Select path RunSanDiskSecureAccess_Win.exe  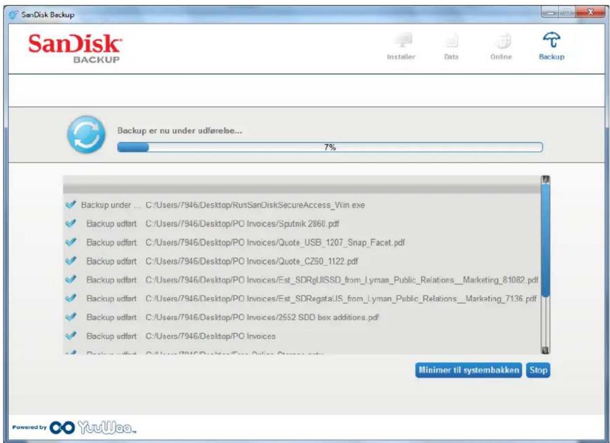255,206
